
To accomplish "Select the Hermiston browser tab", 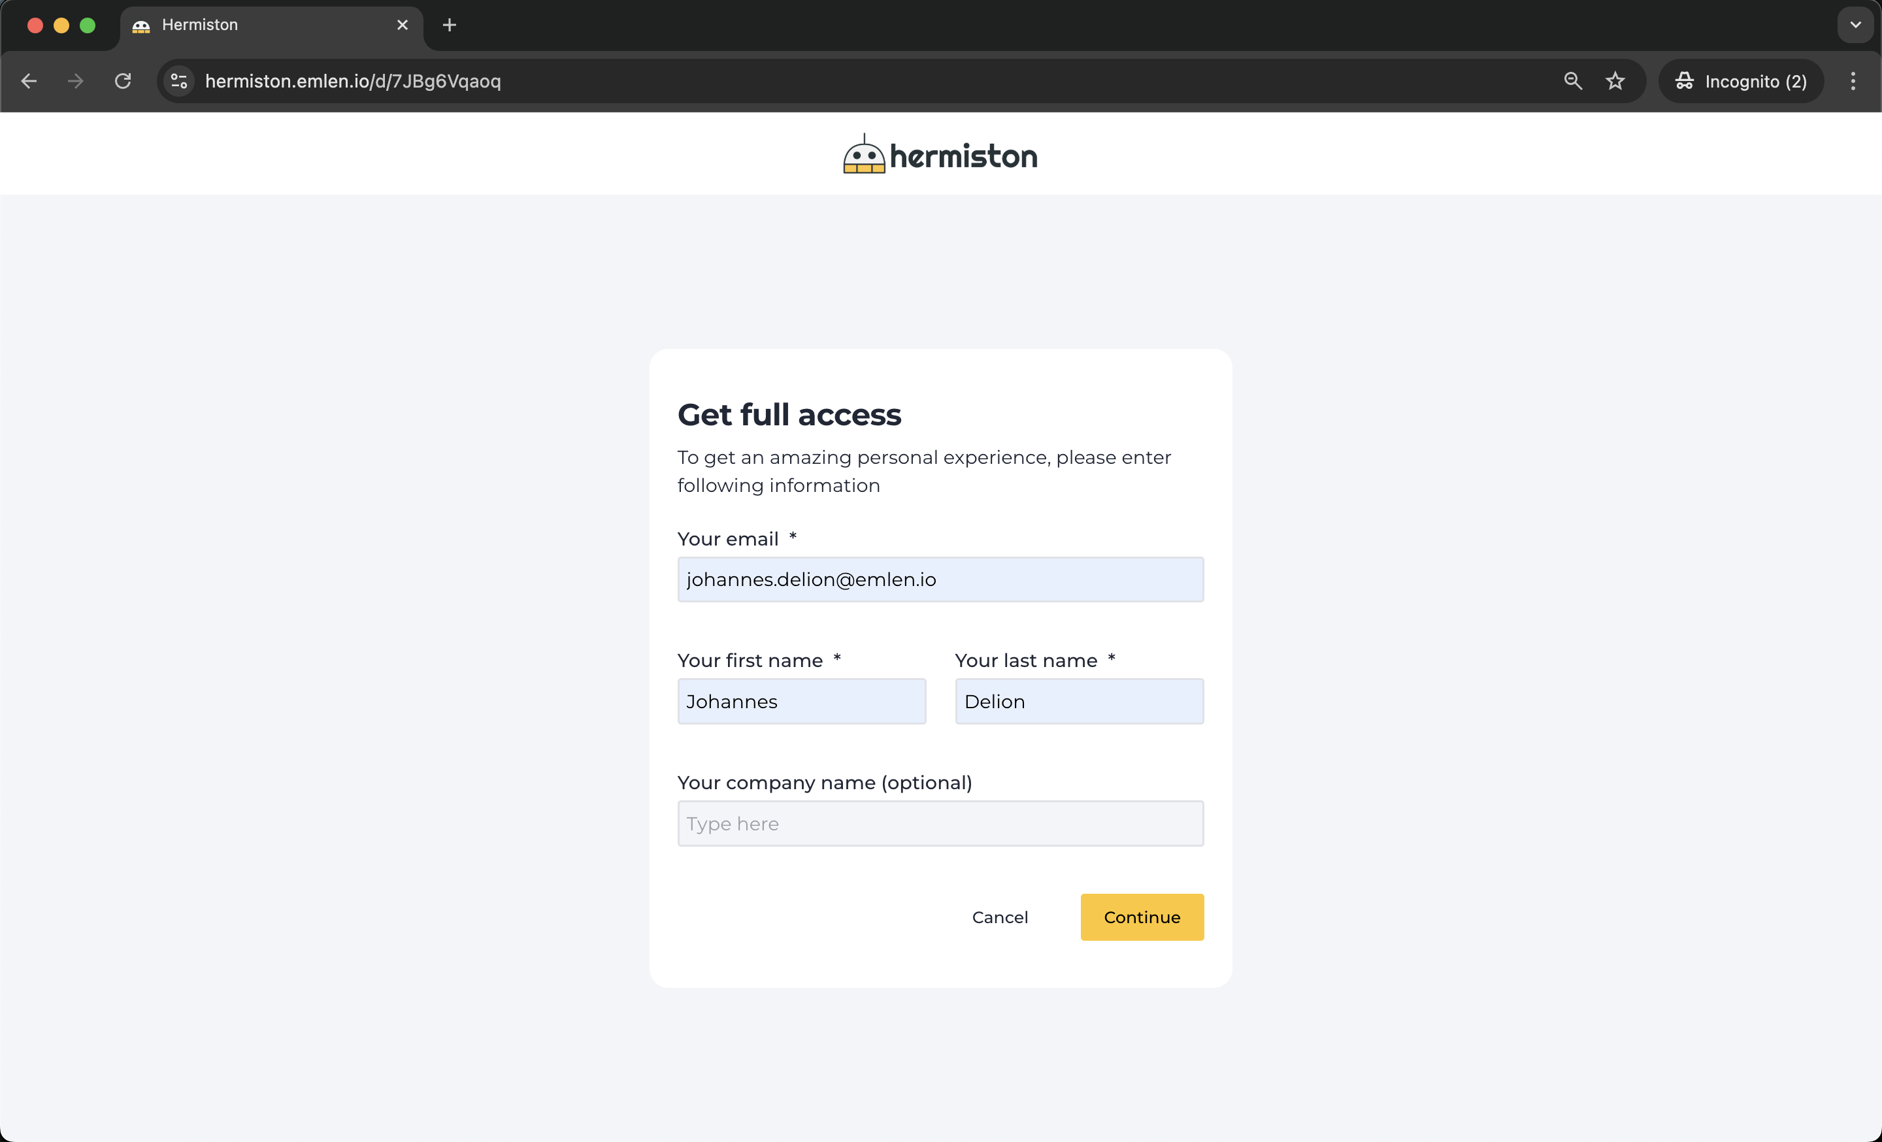I will coord(259,25).
